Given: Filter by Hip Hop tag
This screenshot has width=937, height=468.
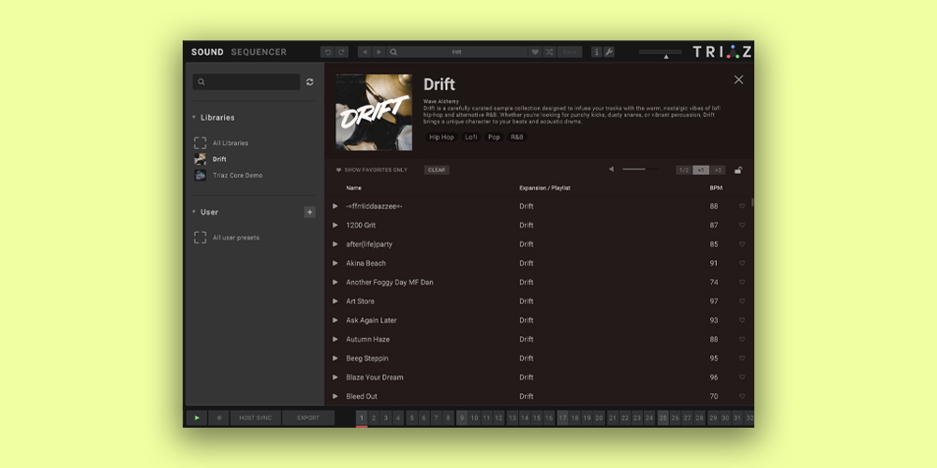Looking at the screenshot, I should tap(441, 138).
